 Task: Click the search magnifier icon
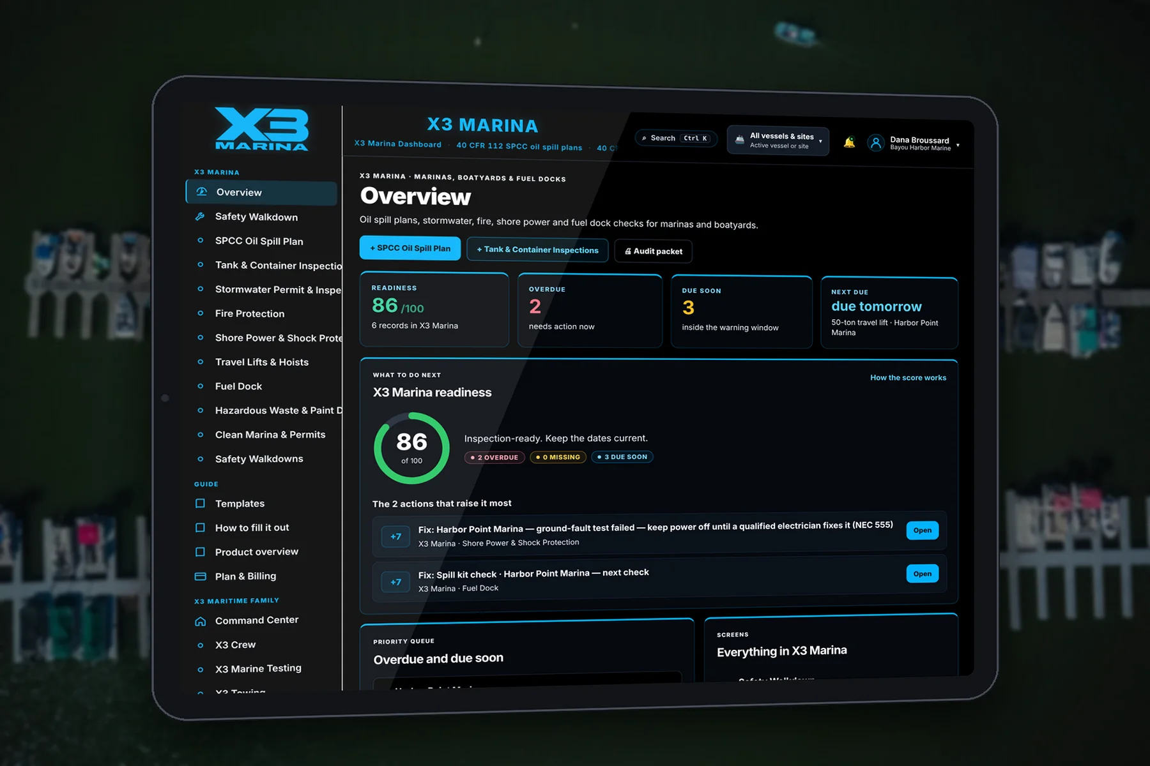coord(644,138)
